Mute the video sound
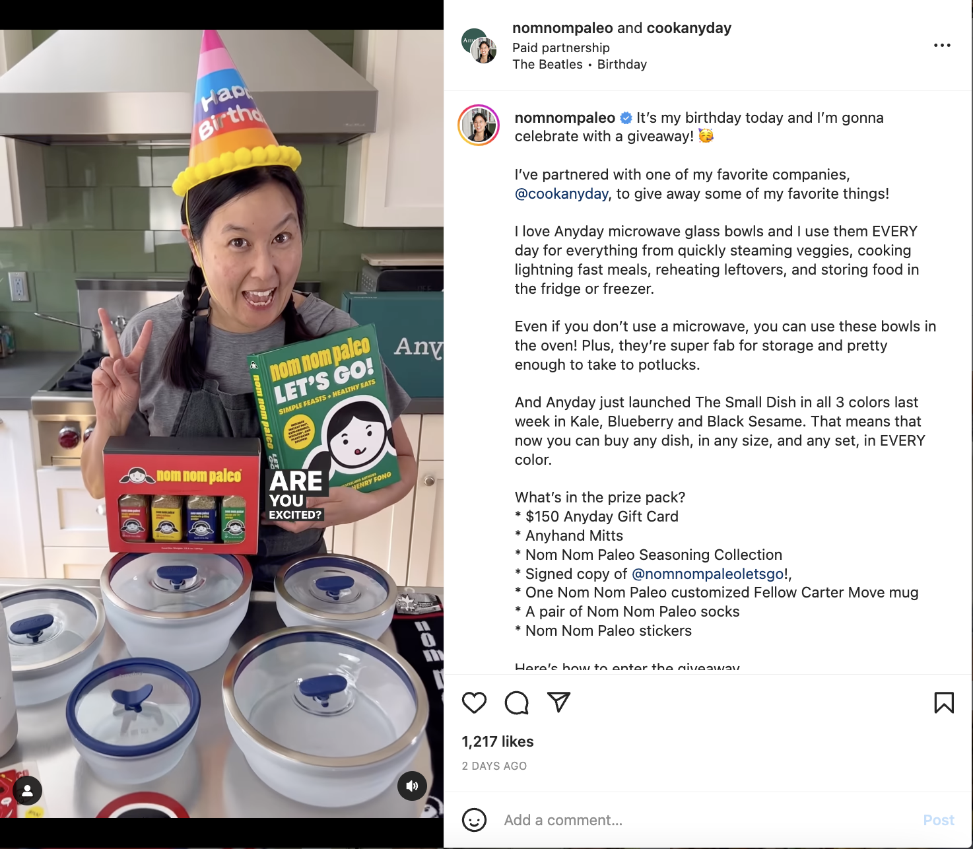The width and height of the screenshot is (973, 849). tap(412, 786)
